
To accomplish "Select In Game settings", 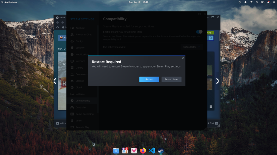I will tap(82, 94).
